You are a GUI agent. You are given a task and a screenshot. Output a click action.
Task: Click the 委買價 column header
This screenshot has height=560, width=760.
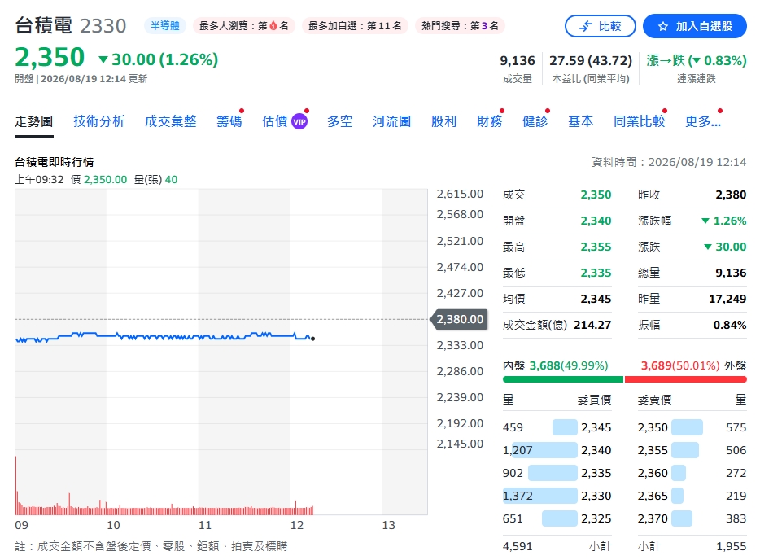point(594,400)
